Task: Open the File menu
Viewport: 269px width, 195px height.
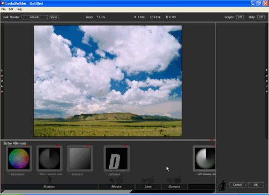Action: pos(3,9)
